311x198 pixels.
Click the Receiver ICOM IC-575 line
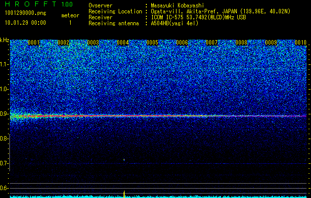pos(198,17)
